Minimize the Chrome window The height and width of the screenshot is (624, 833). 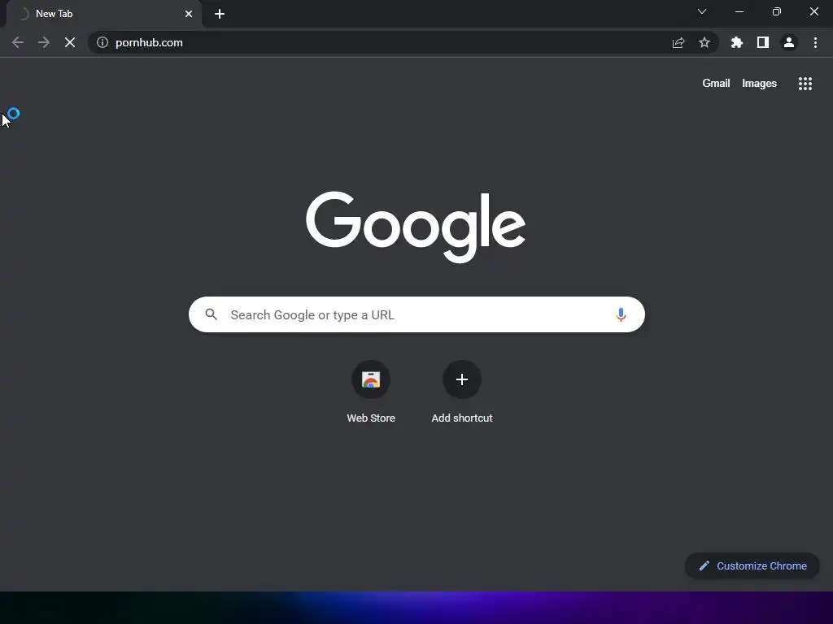click(x=739, y=11)
